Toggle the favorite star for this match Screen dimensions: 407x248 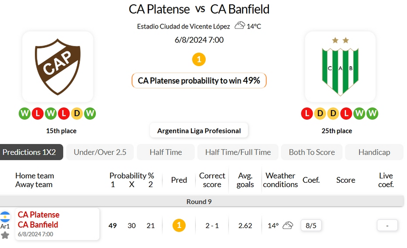[5, 235]
